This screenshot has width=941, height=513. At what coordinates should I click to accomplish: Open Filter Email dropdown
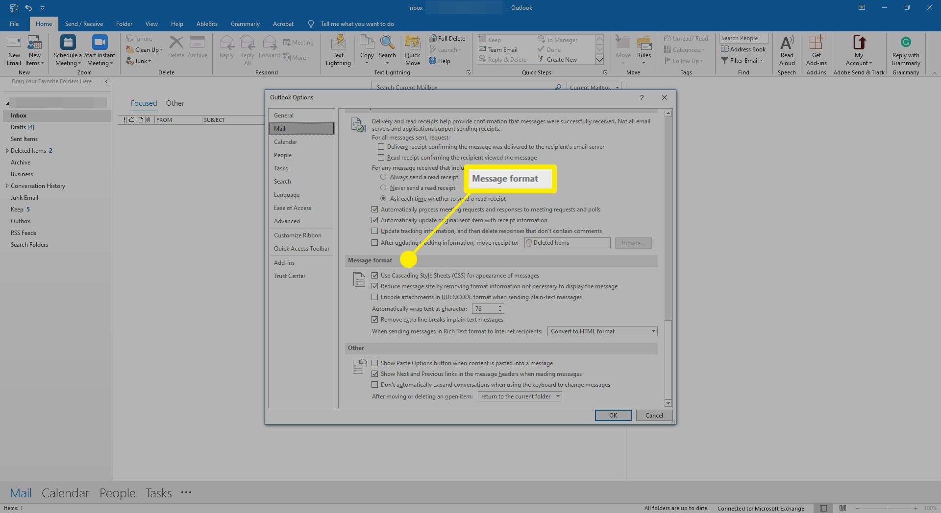[742, 61]
